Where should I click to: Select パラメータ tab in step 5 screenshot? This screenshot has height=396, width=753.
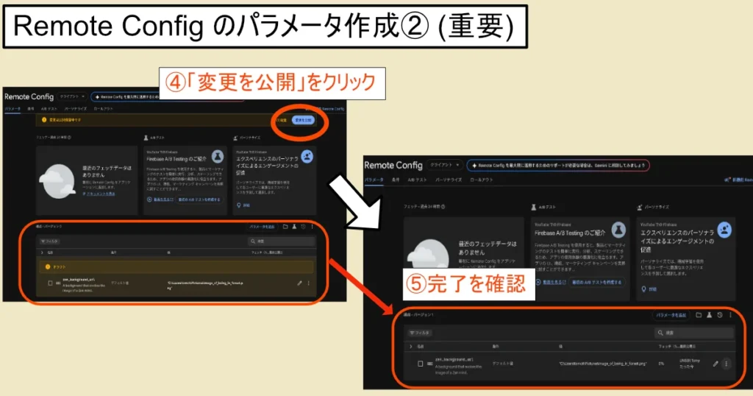[x=374, y=180]
